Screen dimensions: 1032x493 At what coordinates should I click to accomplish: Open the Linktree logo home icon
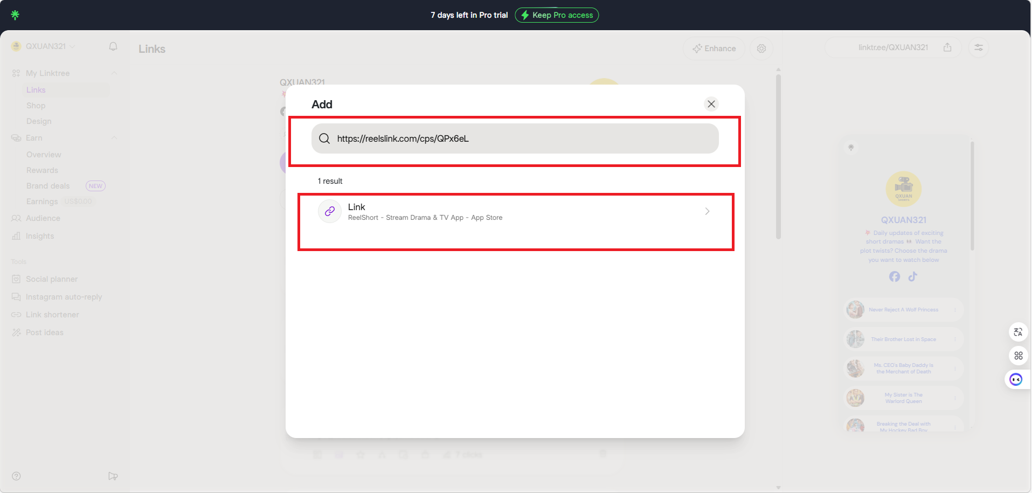(x=15, y=15)
